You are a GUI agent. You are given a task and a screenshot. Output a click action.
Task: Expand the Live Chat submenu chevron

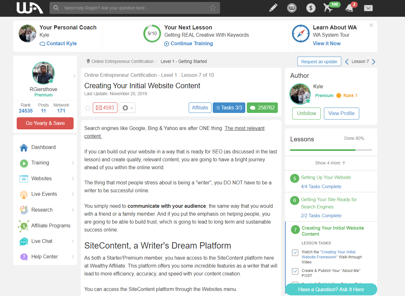pyautogui.click(x=73, y=241)
